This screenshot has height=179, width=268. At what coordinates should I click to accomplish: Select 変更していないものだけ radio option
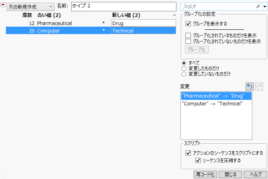tap(184, 74)
